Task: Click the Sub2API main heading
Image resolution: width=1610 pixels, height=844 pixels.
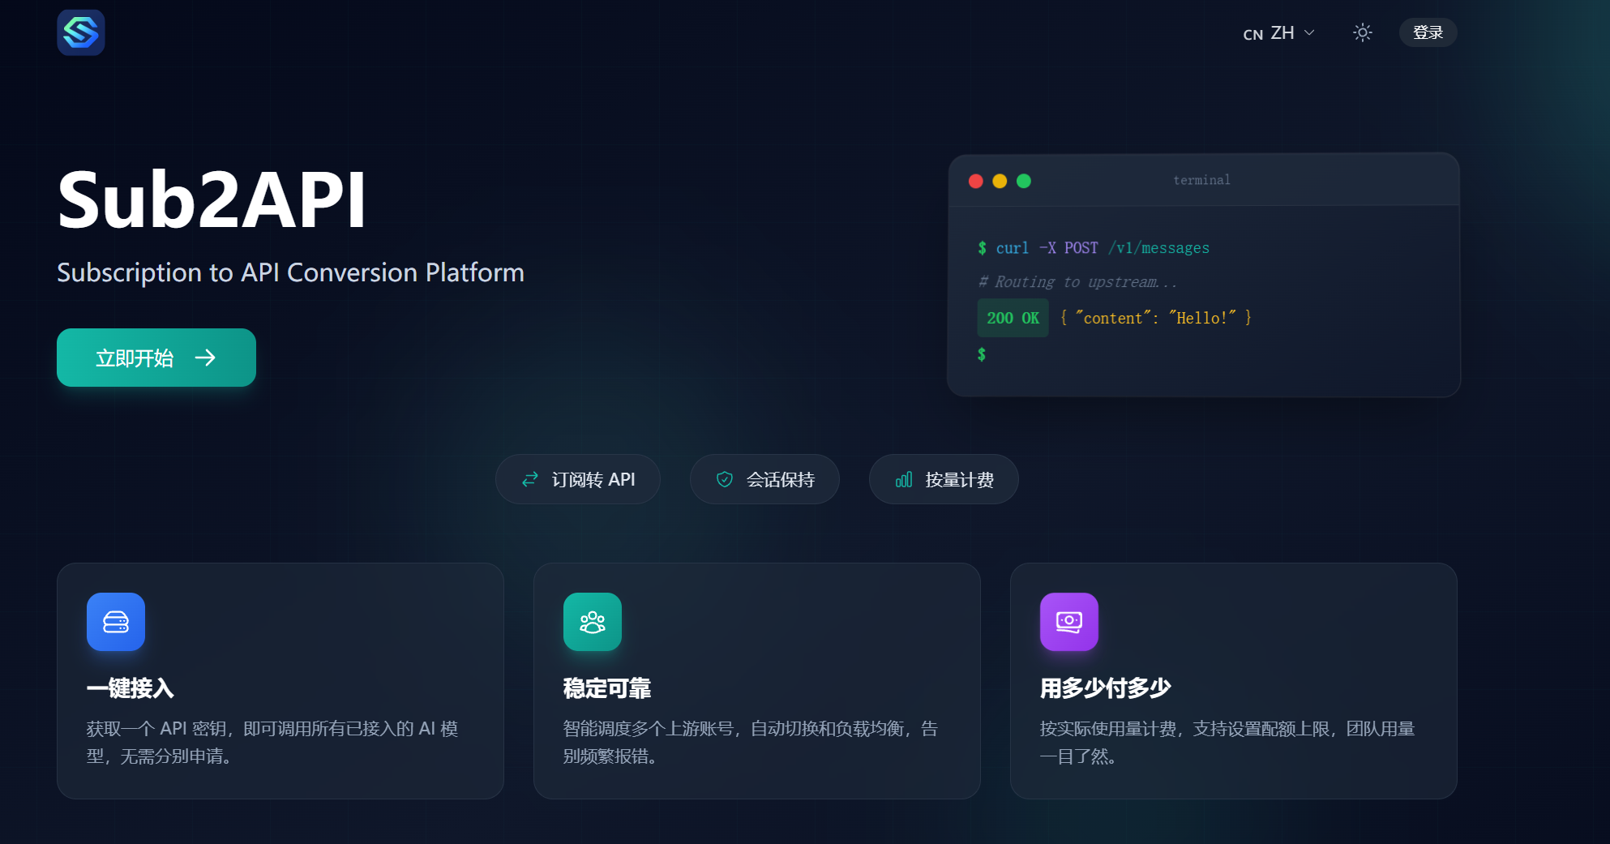Action: (212, 199)
